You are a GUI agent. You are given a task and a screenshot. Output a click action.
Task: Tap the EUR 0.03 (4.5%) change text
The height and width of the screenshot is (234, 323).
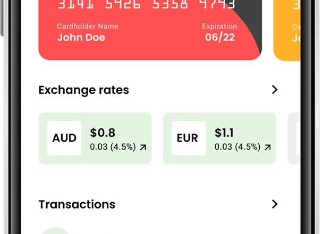point(237,147)
